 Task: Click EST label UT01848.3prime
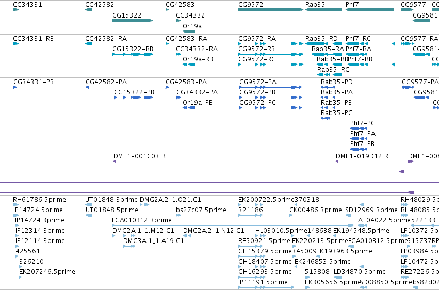(111, 200)
